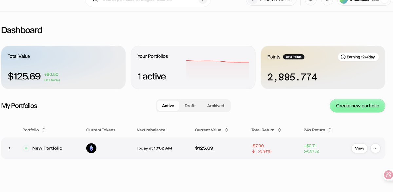Click the My Portfolios heading
Viewport: 393px width, 192px height.
pyautogui.click(x=19, y=106)
